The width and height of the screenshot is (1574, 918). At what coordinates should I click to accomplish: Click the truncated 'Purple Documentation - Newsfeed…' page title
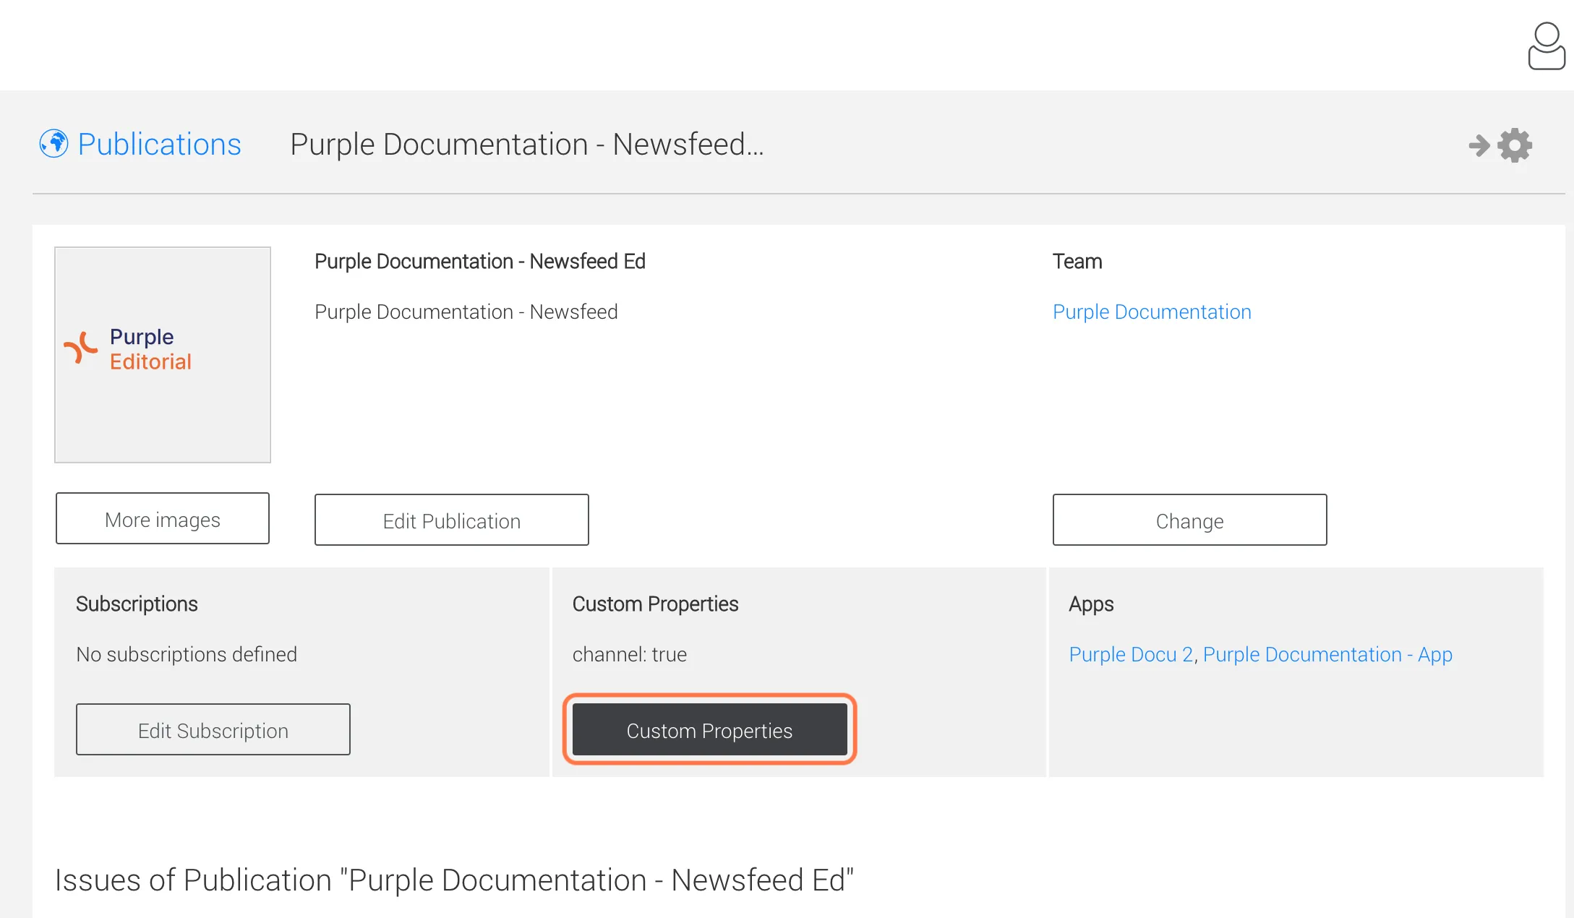point(527,144)
